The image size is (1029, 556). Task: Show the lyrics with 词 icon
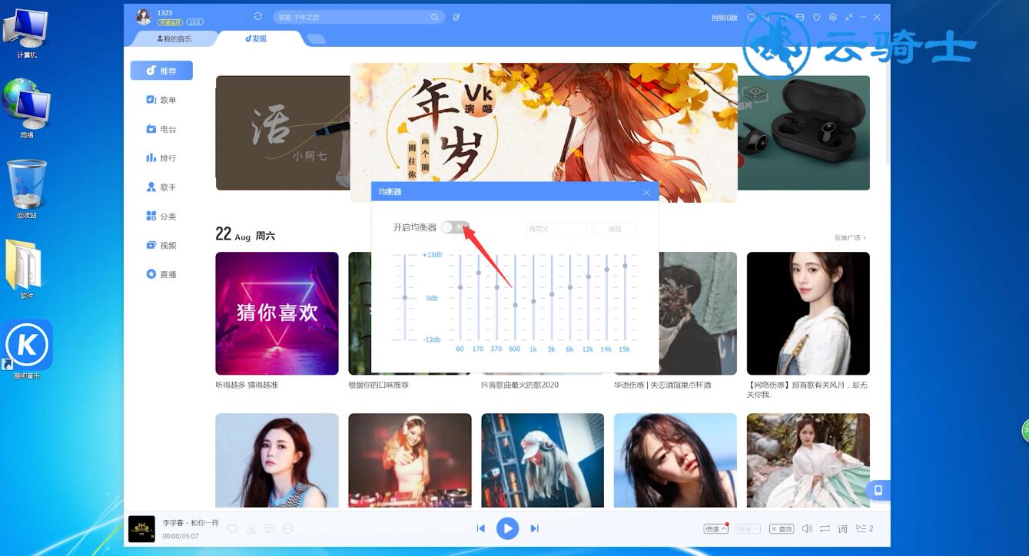[842, 528]
